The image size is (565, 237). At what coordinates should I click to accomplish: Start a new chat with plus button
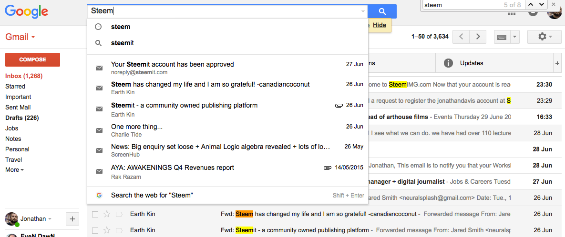click(72, 218)
